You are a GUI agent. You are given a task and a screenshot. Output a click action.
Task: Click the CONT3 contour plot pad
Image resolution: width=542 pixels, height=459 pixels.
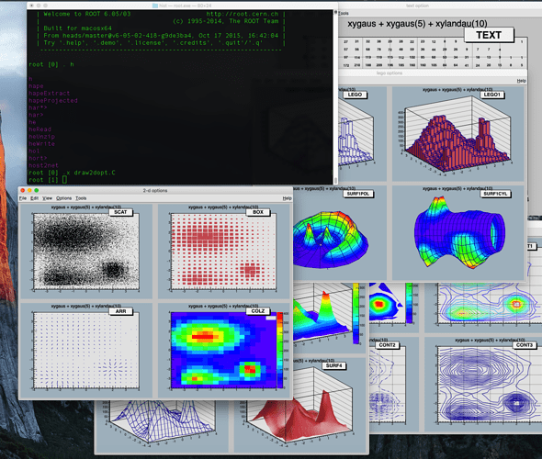(x=484, y=384)
